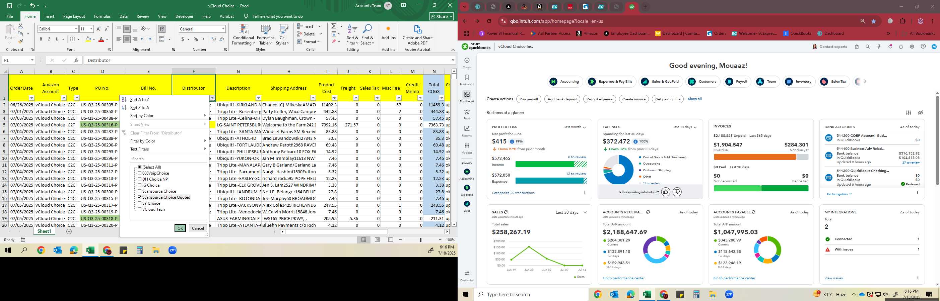This screenshot has width=940, height=301.
Task: Open My apps in QuickBooks sidebar
Action: click(467, 148)
